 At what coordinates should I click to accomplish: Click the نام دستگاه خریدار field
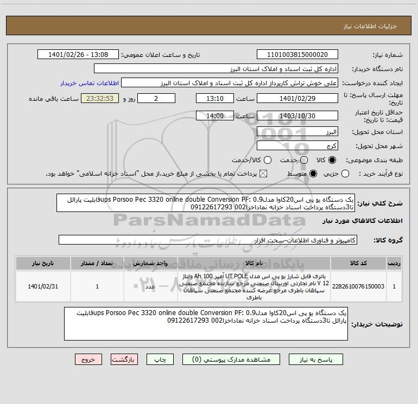216,68
